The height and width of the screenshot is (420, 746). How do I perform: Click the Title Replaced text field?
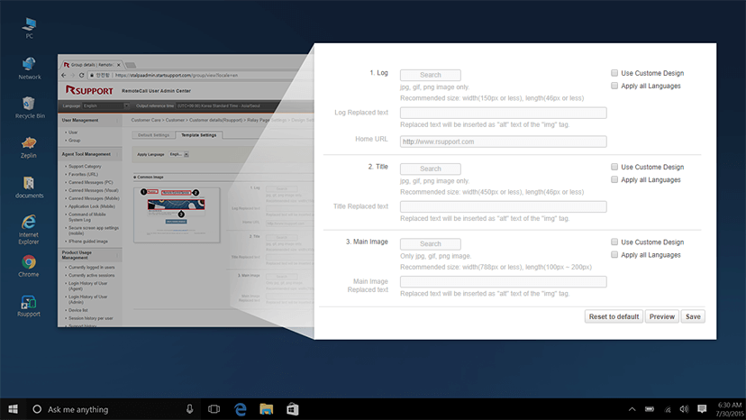pyautogui.click(x=503, y=206)
